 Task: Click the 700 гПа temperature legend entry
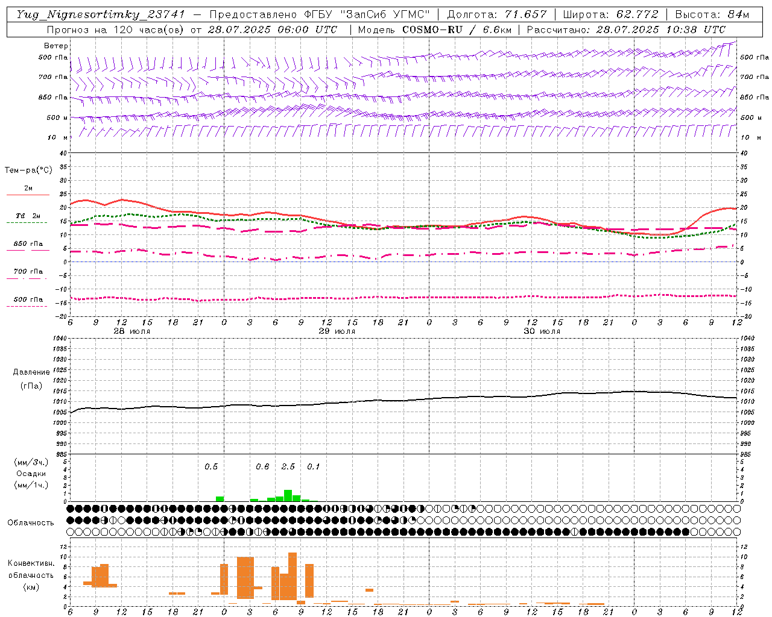(28, 272)
